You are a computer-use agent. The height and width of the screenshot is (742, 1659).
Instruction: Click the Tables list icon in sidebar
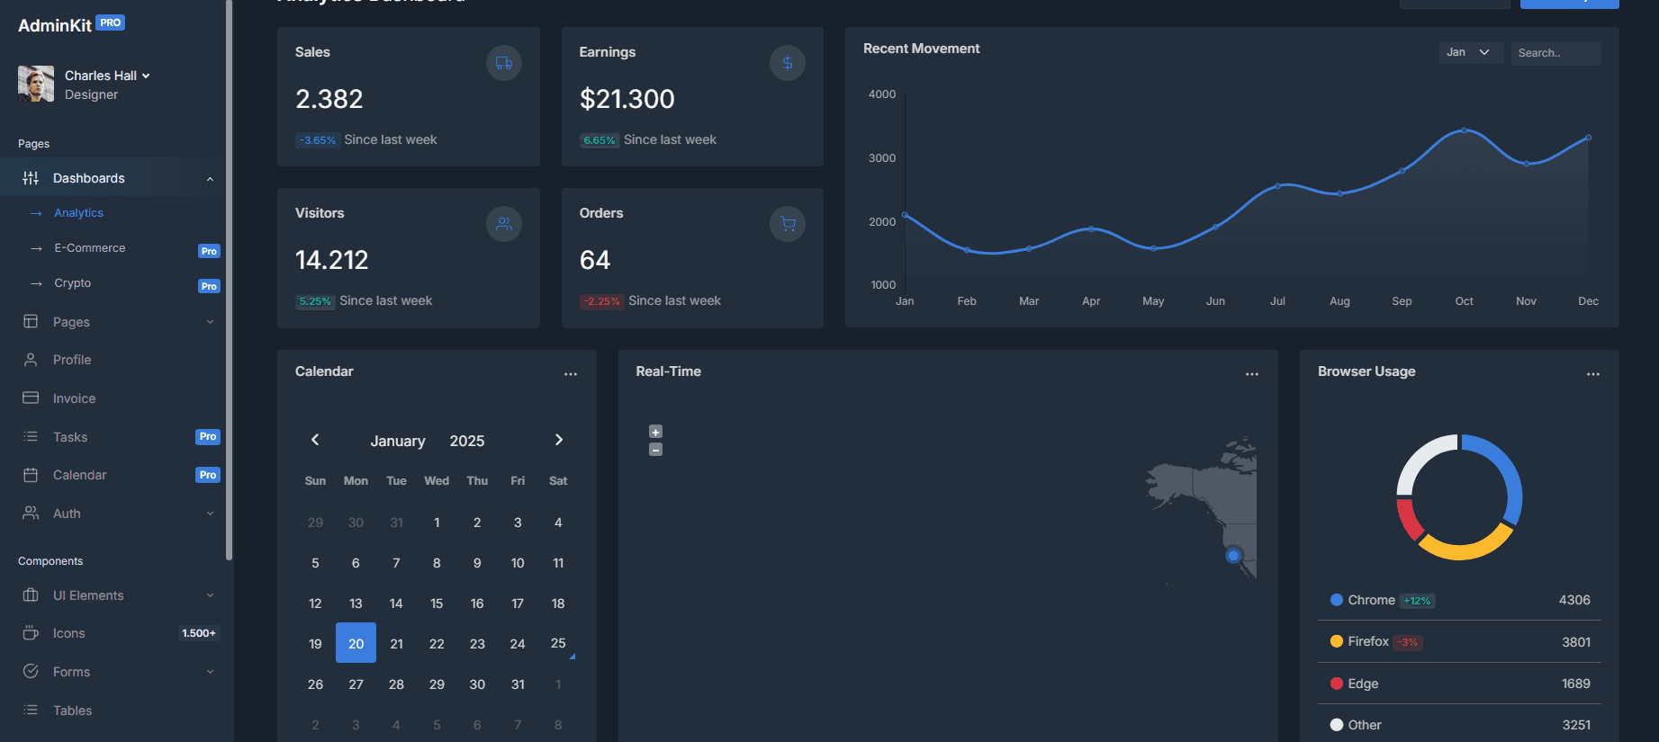(31, 710)
